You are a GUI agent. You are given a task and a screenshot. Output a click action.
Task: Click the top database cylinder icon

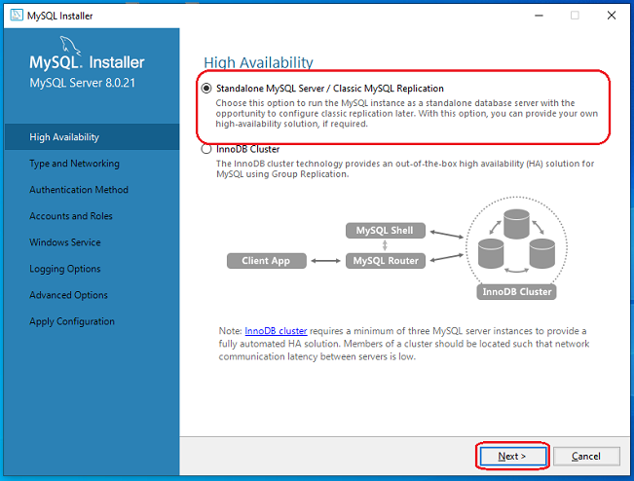tap(516, 224)
